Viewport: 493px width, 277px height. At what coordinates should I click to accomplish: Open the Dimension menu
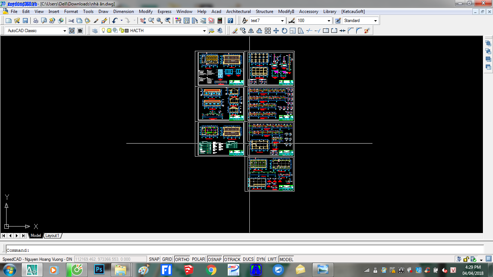click(x=123, y=12)
